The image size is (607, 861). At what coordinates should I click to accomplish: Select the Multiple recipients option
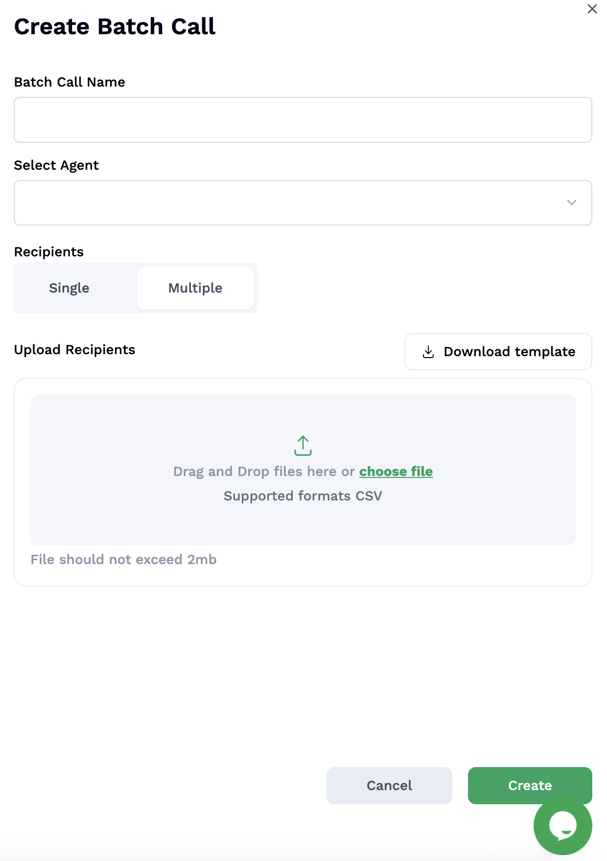pyautogui.click(x=195, y=288)
